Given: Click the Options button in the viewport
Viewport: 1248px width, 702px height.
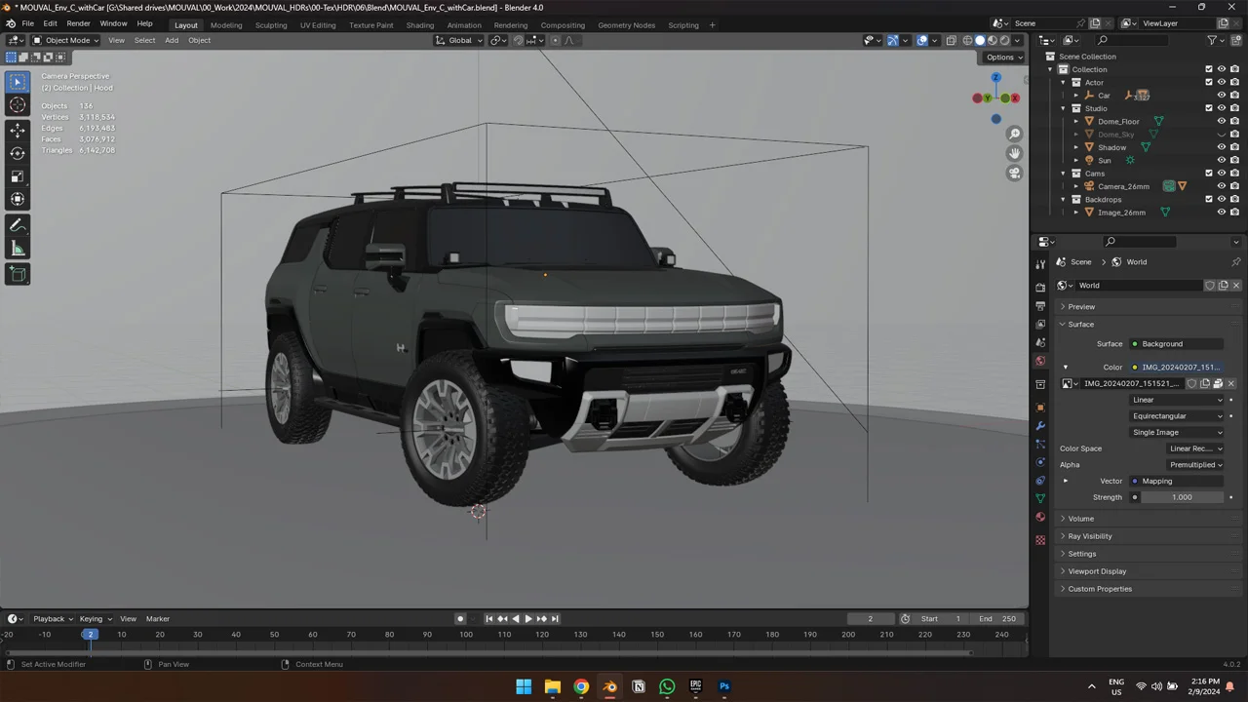Looking at the screenshot, I should pyautogui.click(x=1001, y=57).
